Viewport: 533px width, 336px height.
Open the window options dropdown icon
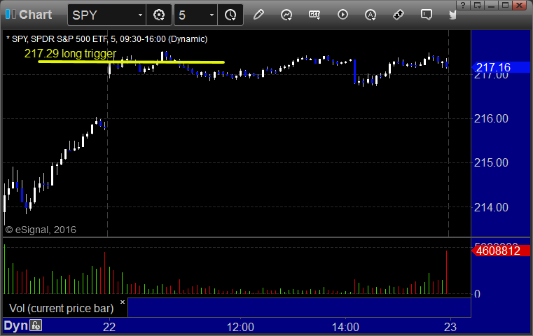click(477, 5)
